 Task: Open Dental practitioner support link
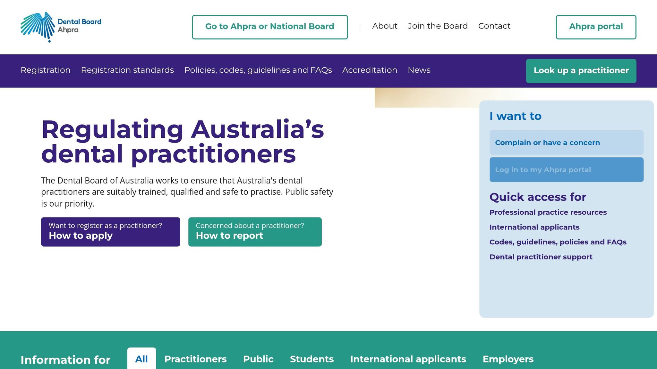(541, 257)
